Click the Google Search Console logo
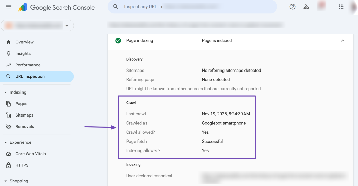The width and height of the screenshot is (358, 186). [56, 7]
